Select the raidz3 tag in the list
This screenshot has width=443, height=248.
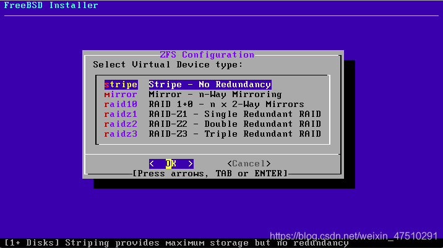click(121, 134)
